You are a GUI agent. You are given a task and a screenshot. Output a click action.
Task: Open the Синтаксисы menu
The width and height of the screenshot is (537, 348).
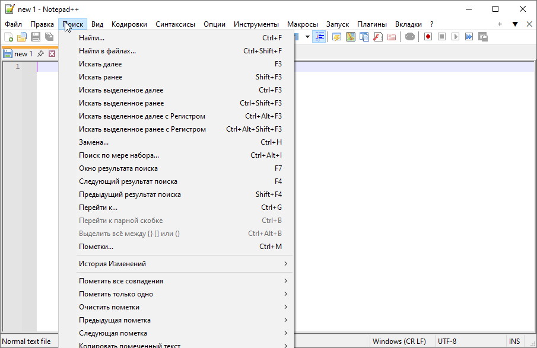click(176, 24)
